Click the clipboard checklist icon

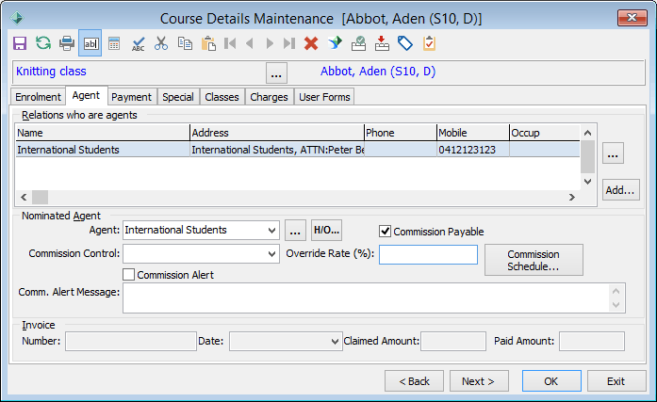[429, 43]
